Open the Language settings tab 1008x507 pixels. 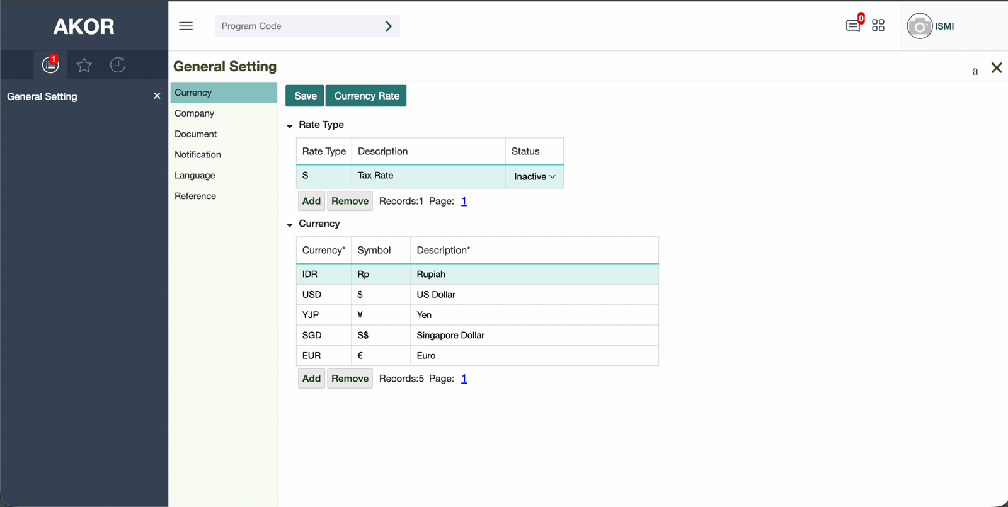[x=195, y=176]
